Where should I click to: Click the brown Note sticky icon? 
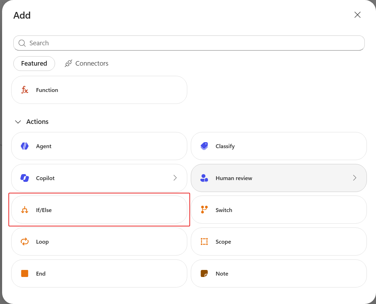click(x=204, y=273)
